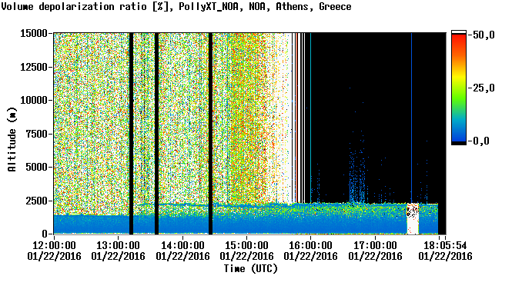Image resolution: width=512 pixels, height=299 pixels.
Task: Click the 15000 altitude tick label
Action: click(x=34, y=33)
